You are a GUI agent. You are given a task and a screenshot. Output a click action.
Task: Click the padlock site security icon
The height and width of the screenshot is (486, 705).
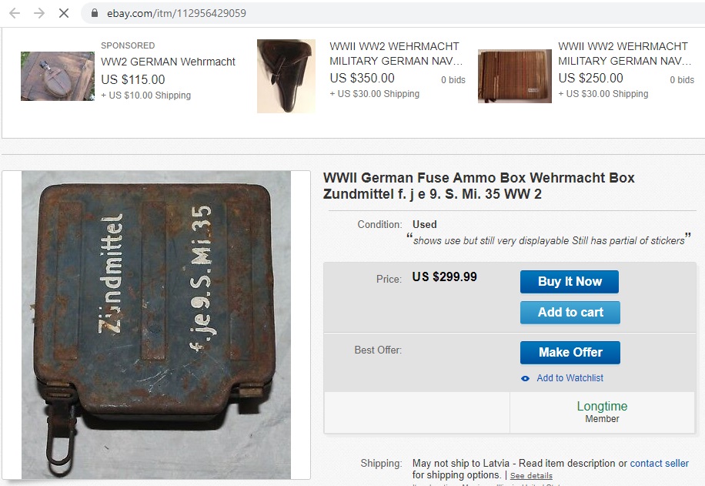tap(95, 13)
